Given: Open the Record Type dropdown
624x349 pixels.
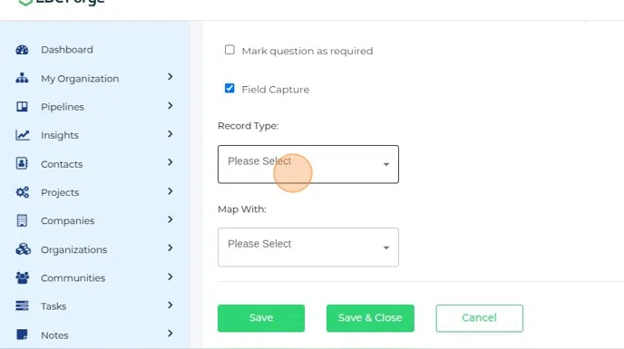Looking at the screenshot, I should [x=308, y=164].
